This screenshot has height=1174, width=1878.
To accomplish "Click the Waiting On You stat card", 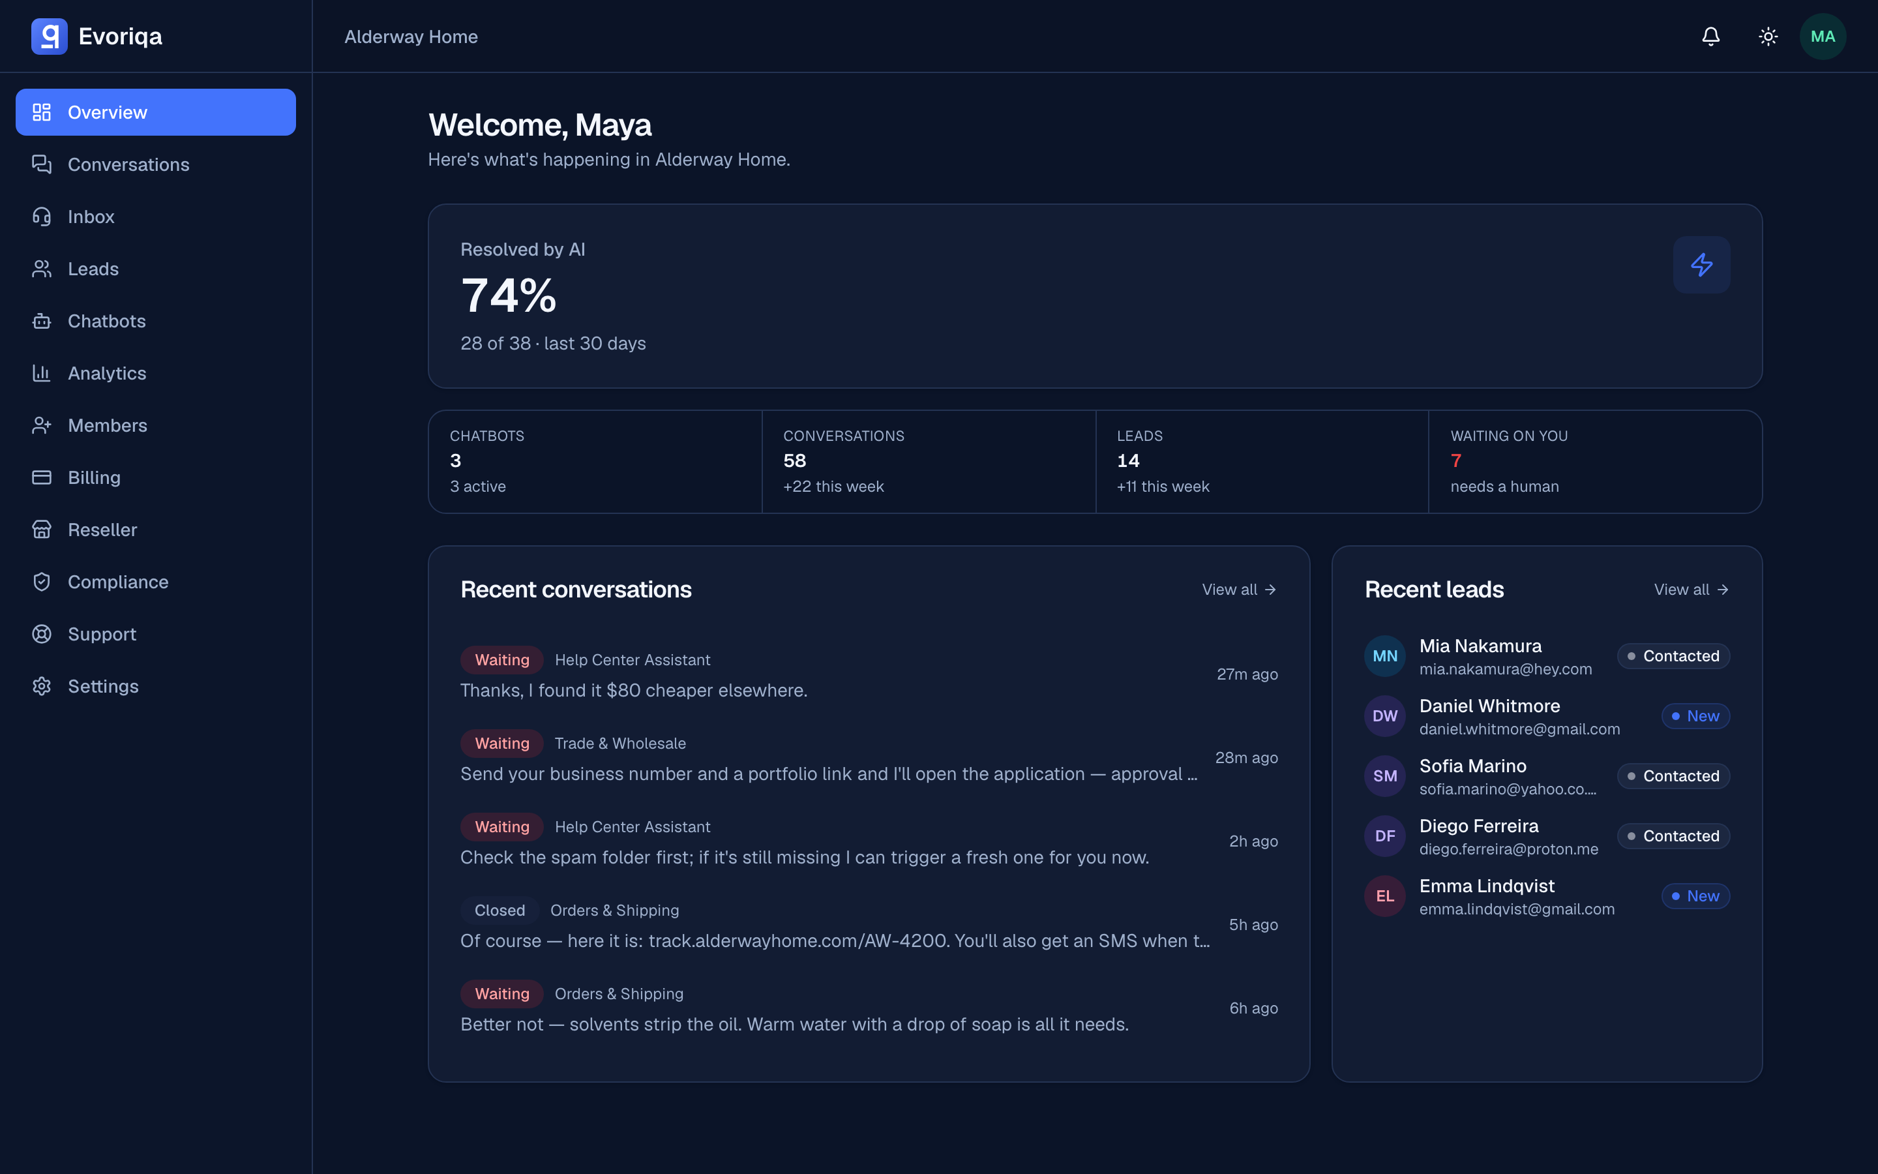I will point(1595,461).
